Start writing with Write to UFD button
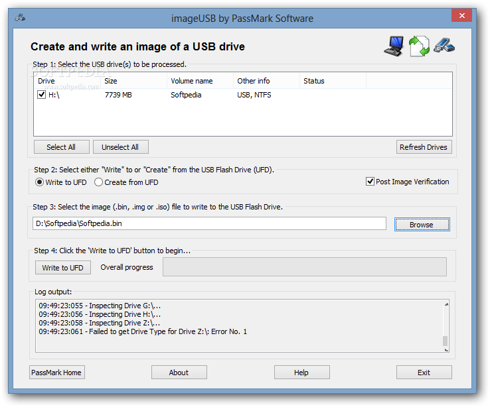490x407 pixels. 63,268
